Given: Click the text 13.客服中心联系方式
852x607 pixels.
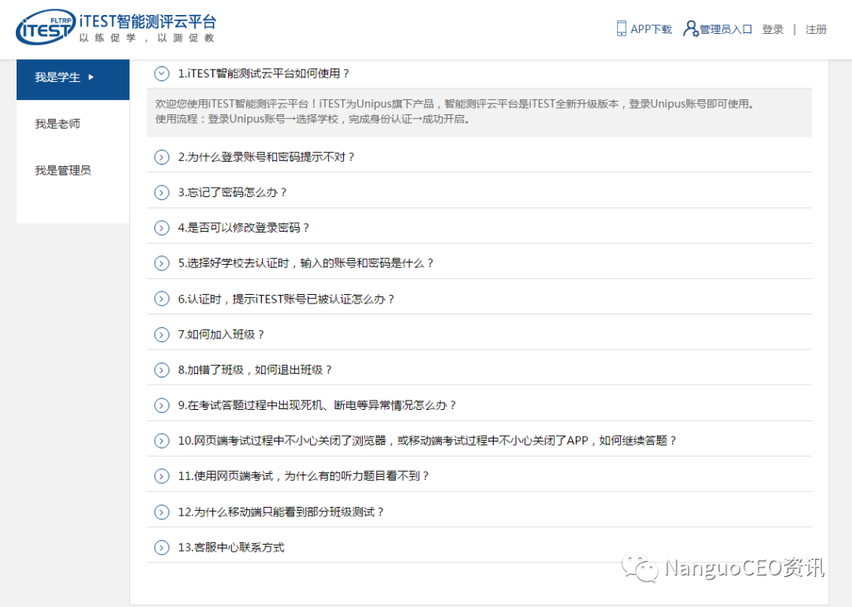Looking at the screenshot, I should click(231, 547).
